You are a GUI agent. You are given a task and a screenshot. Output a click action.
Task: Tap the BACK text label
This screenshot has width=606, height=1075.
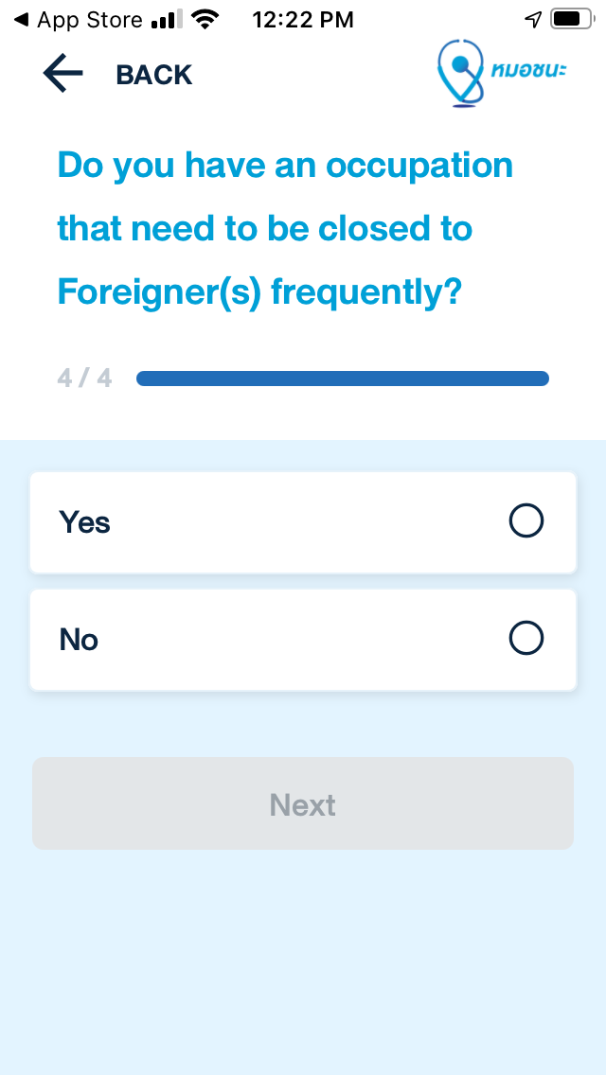click(154, 75)
